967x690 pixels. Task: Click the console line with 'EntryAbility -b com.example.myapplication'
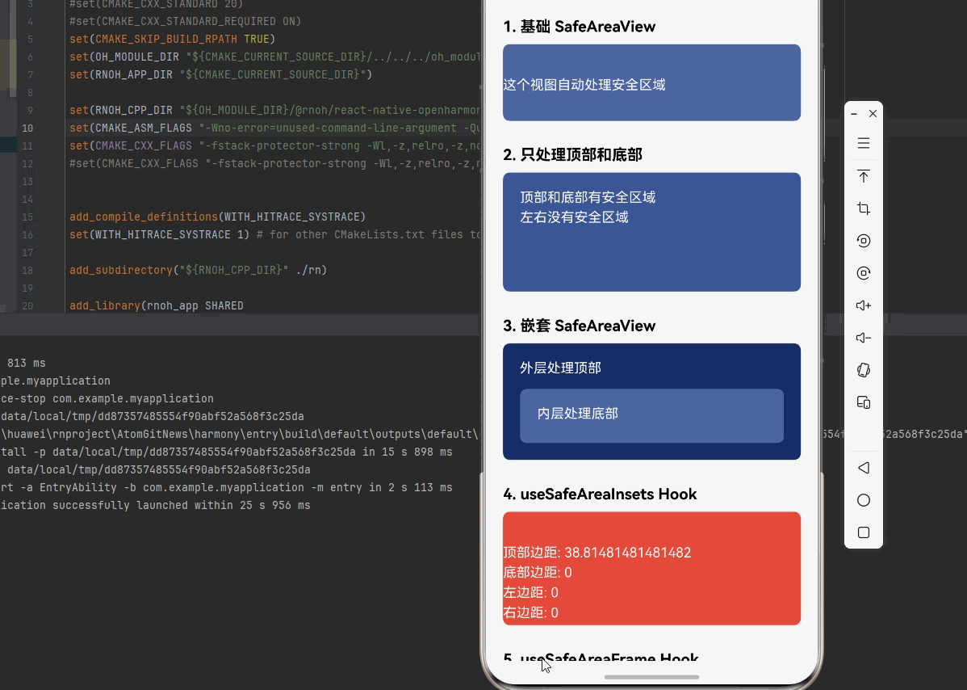[226, 487]
